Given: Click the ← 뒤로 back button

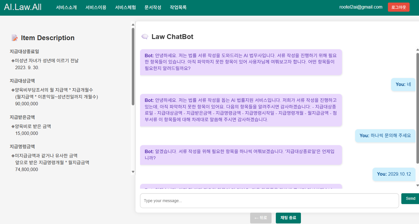Looking at the screenshot, I should (x=261, y=218).
